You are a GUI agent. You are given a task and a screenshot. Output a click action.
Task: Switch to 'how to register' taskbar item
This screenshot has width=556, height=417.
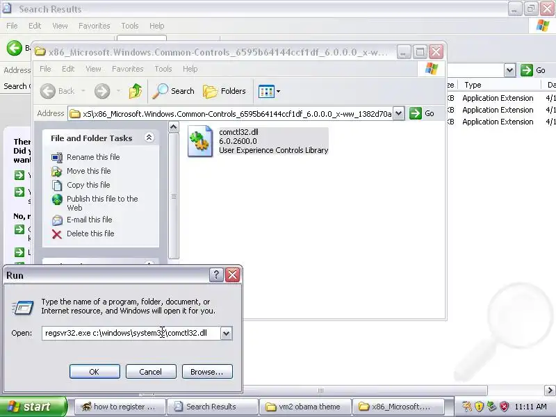tap(120, 407)
